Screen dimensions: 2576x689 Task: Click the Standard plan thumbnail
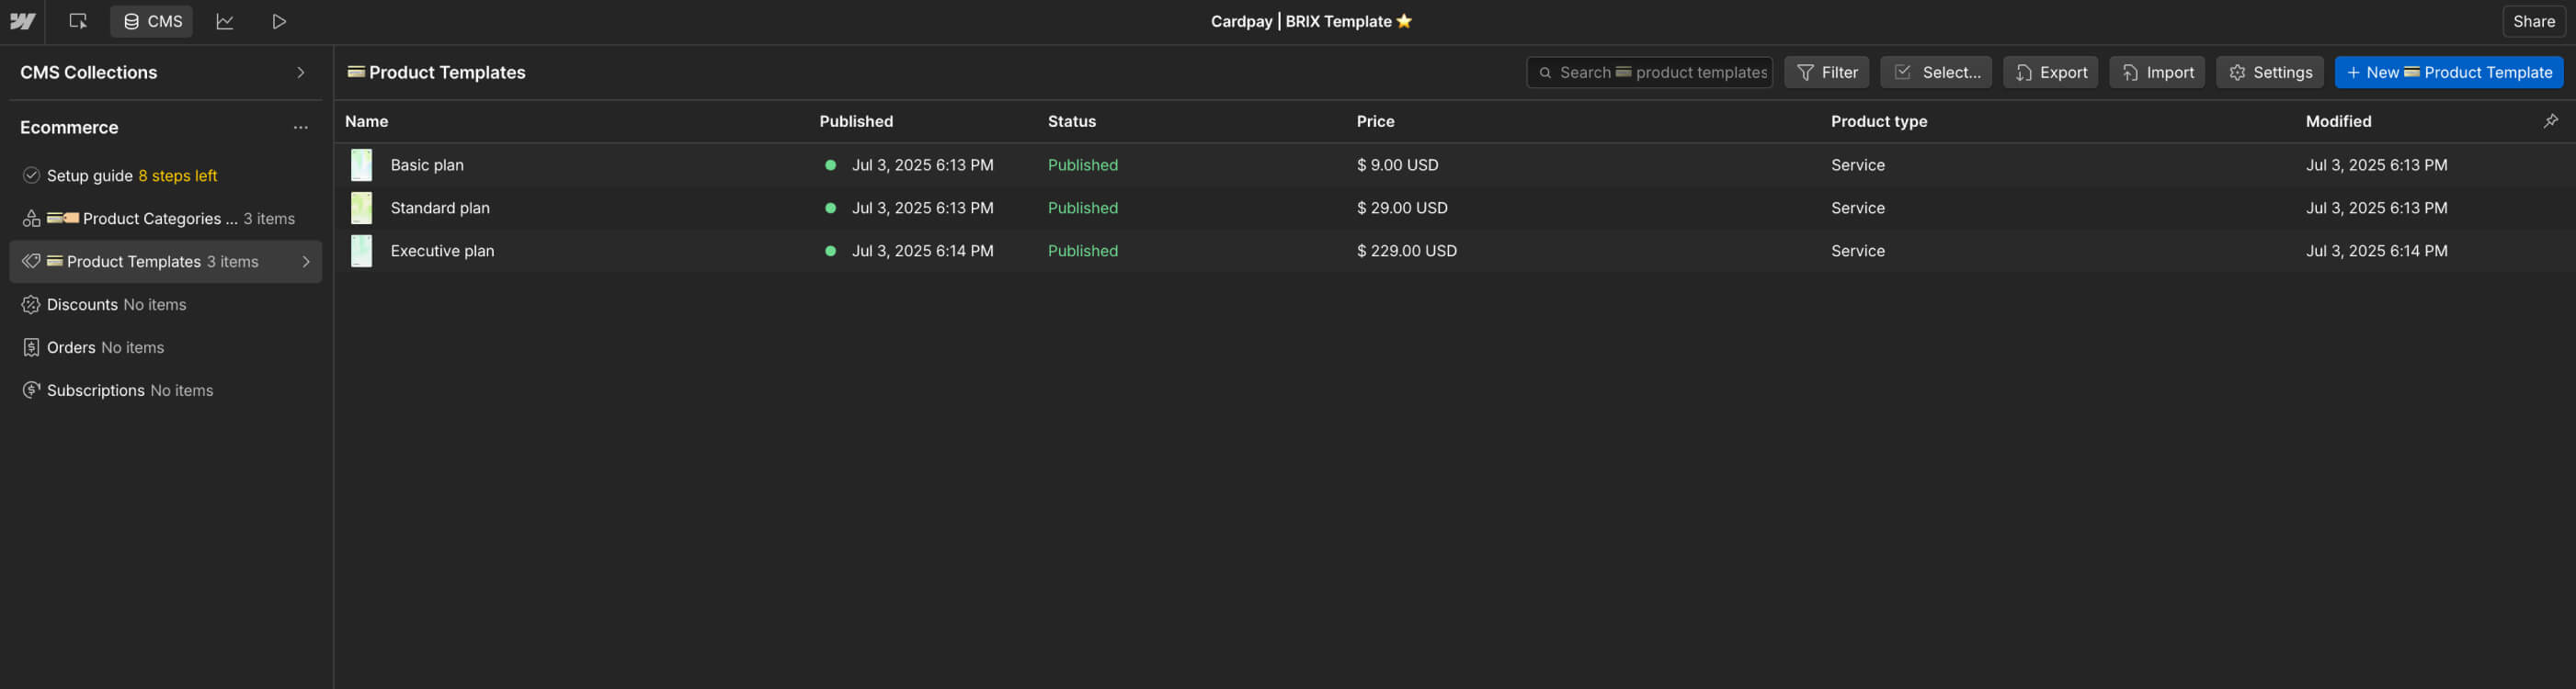coord(361,208)
